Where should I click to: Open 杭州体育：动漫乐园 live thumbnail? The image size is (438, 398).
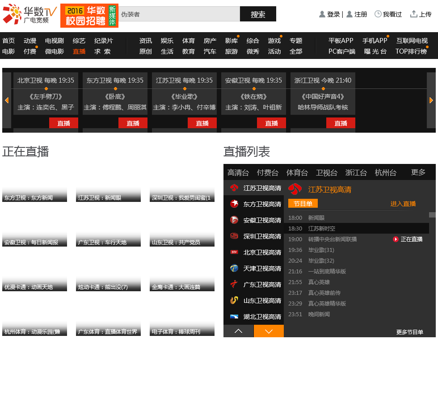click(x=35, y=318)
